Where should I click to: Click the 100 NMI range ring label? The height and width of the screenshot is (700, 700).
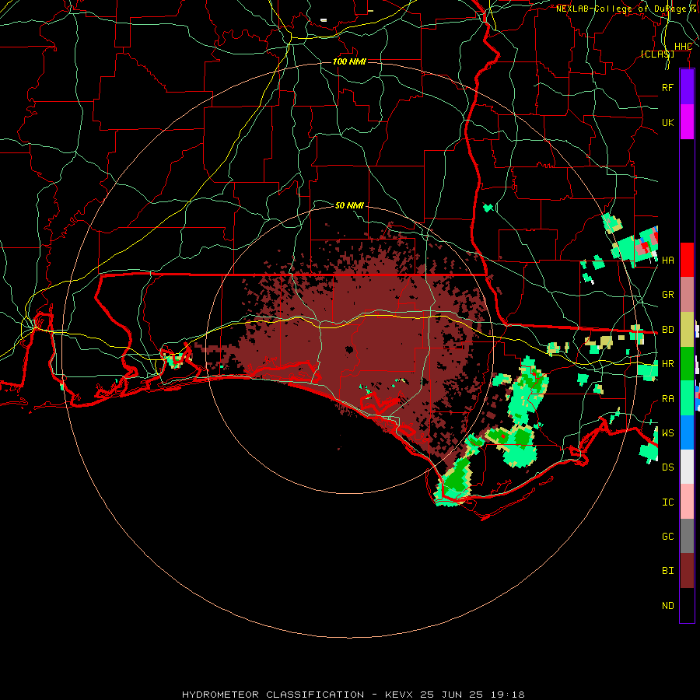[x=349, y=61]
